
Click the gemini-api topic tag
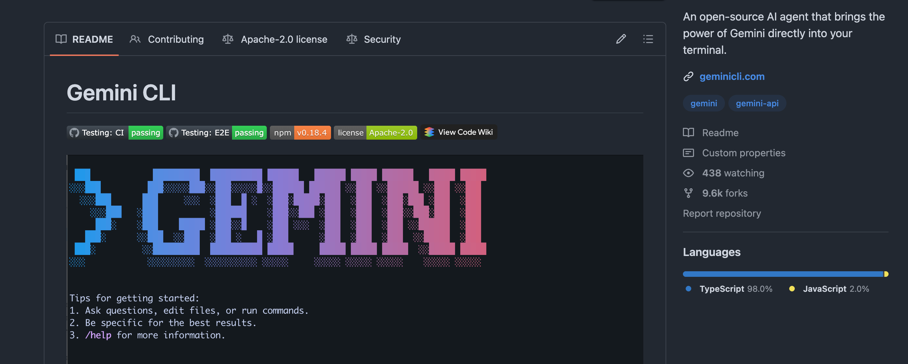(x=757, y=103)
